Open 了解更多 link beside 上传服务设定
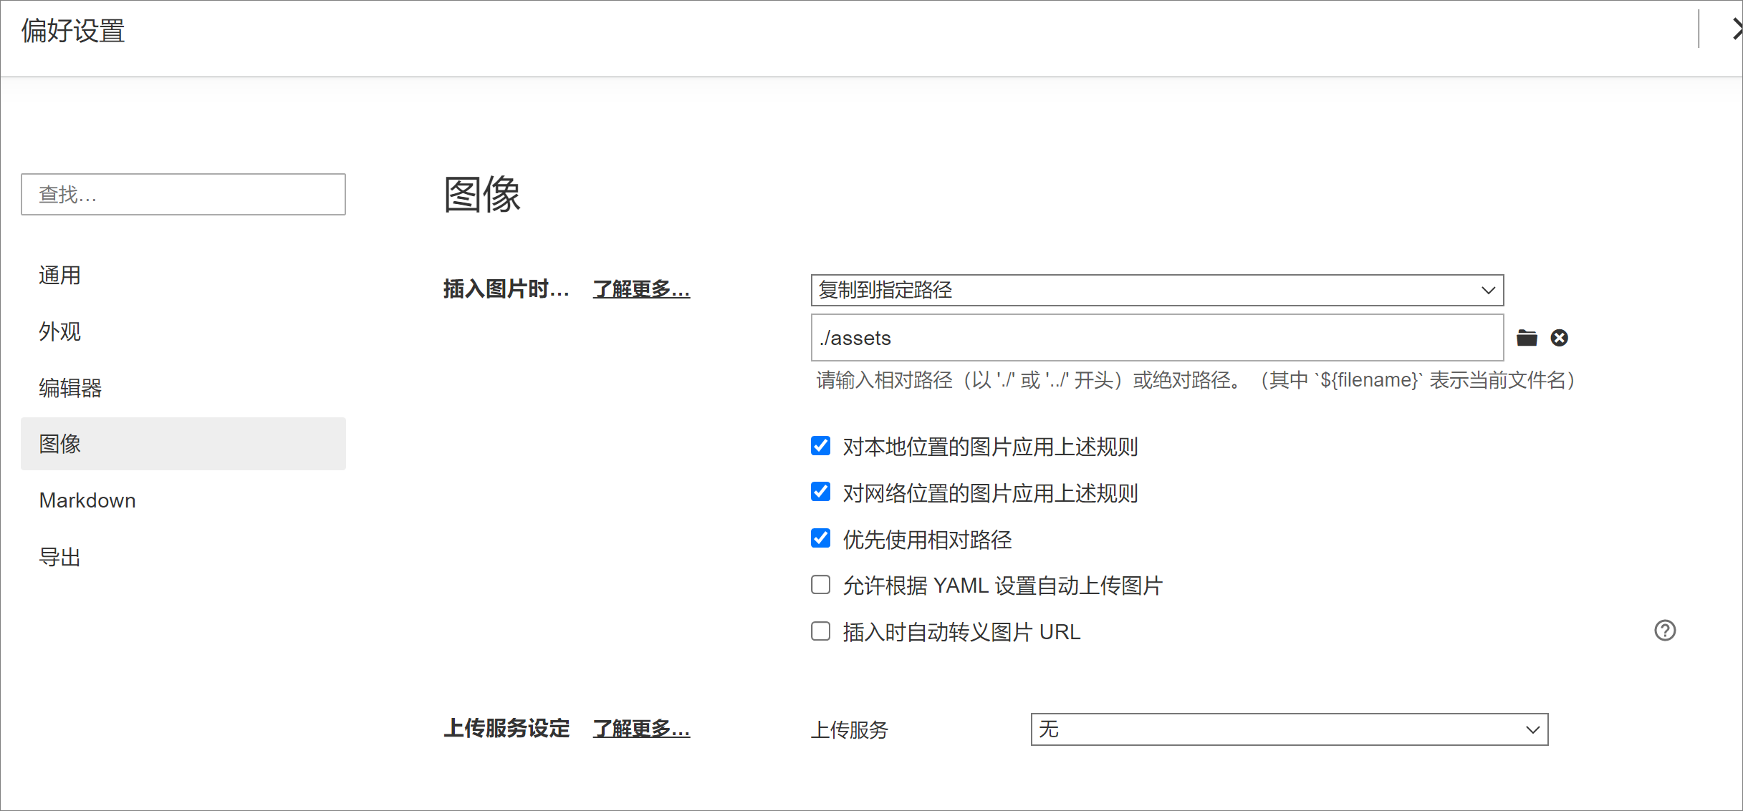The image size is (1743, 811). [641, 729]
